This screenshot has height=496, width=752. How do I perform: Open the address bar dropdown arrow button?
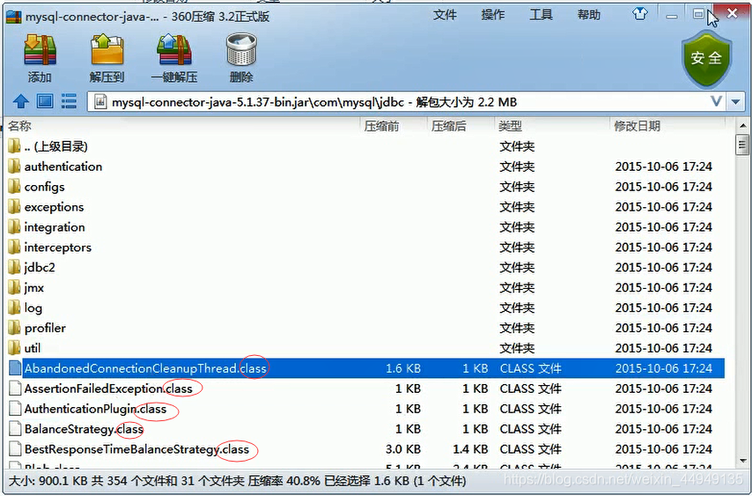click(x=735, y=101)
